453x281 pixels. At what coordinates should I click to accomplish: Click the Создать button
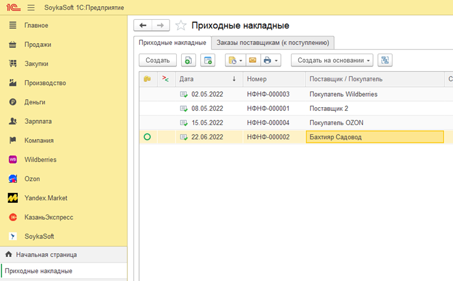[x=158, y=60]
